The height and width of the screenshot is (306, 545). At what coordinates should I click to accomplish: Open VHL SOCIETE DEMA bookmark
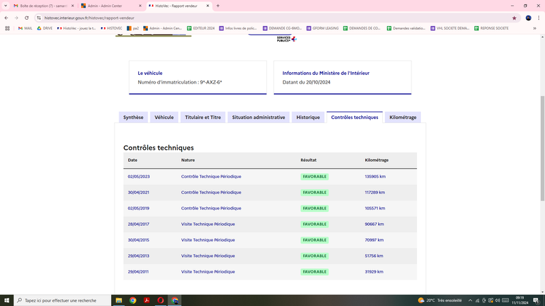coord(450,29)
